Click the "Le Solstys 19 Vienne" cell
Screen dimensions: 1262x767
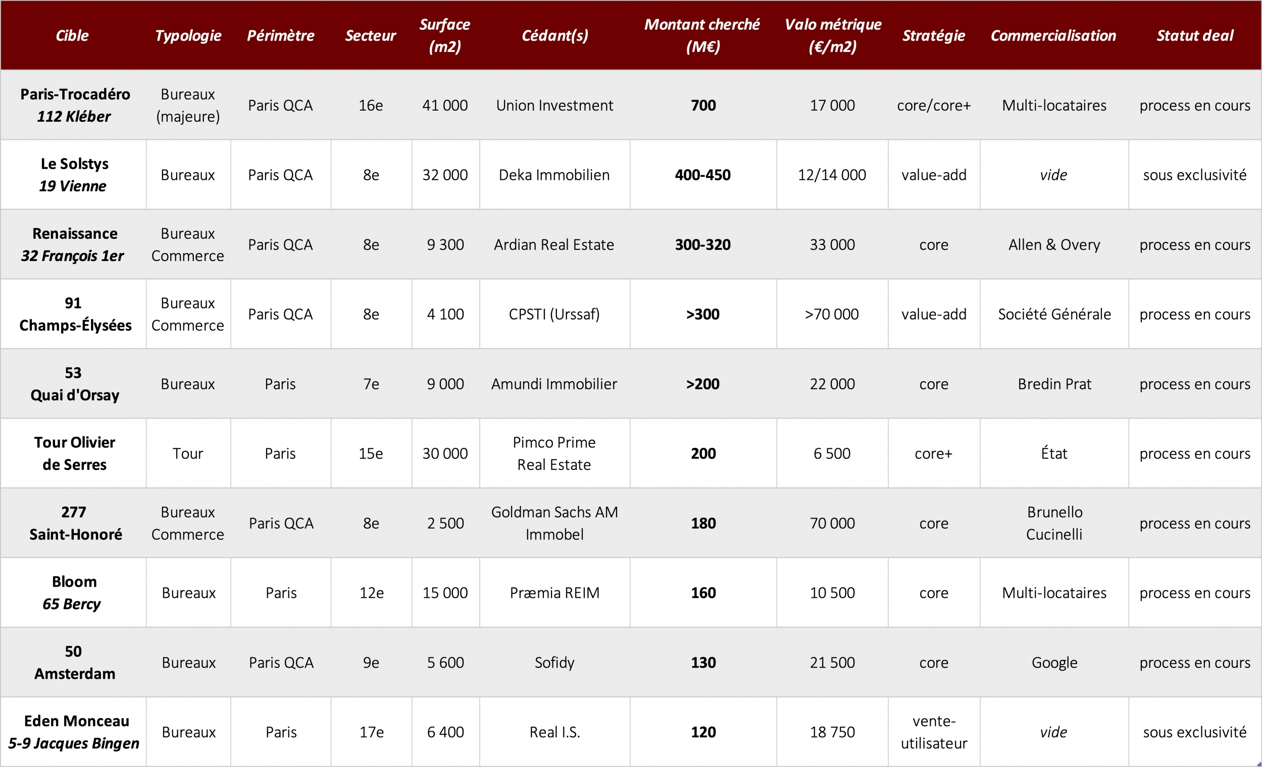point(74,175)
